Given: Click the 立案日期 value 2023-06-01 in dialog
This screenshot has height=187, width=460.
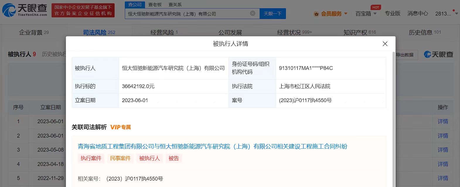Looking at the screenshot, I should 135,100.
